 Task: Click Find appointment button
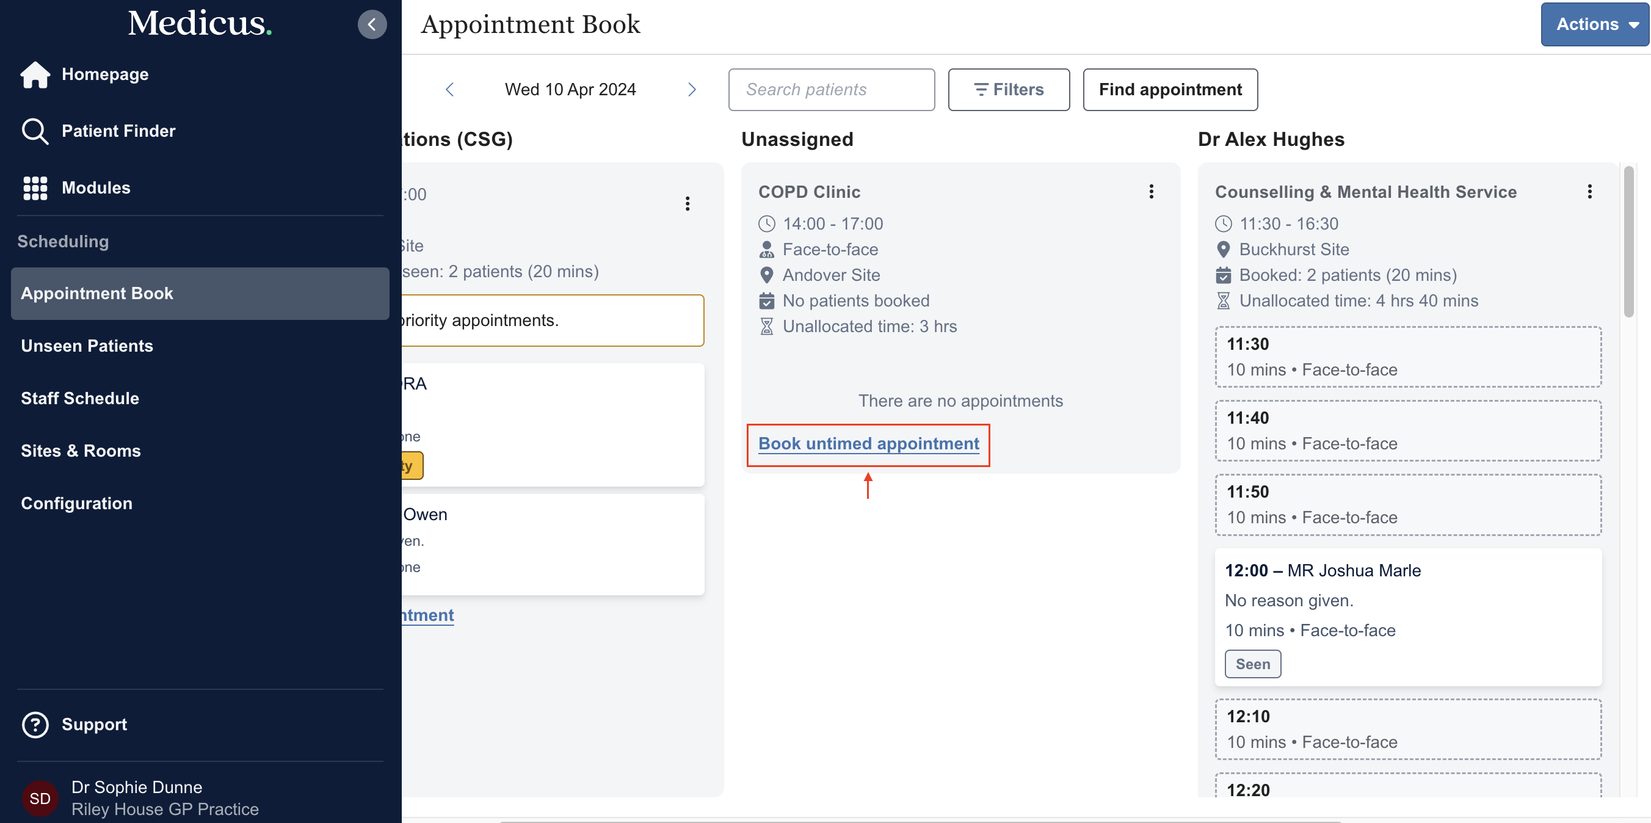coord(1170,90)
